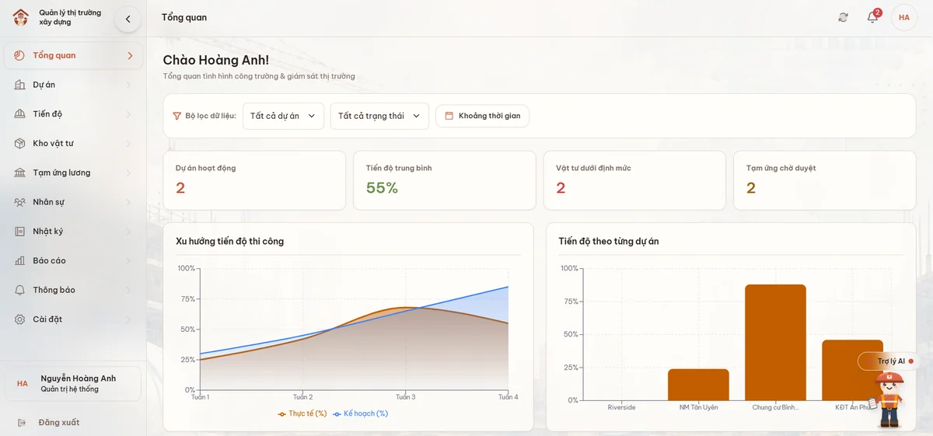
Task: Open the Trợ lý AI assistant button
Action: (889, 361)
